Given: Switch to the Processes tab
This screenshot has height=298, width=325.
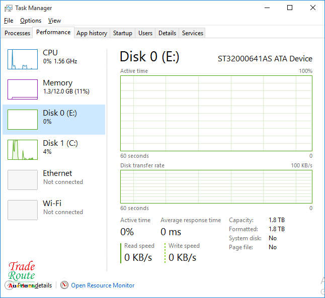Looking at the screenshot, I should 18,33.
